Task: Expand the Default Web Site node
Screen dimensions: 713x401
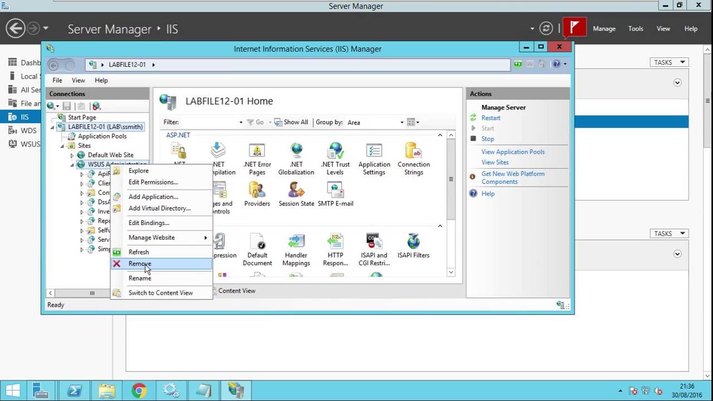Action: tap(72, 155)
